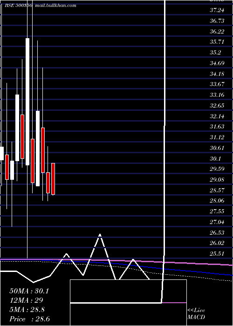
Task: Click the 31.63 price axis label
Action: (217, 126)
